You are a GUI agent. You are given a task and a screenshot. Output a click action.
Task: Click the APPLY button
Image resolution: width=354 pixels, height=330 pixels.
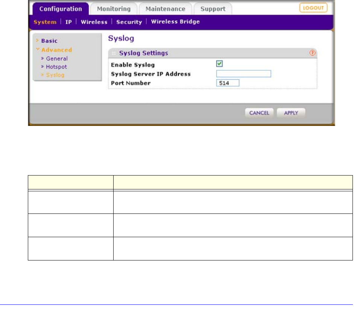[x=291, y=113]
